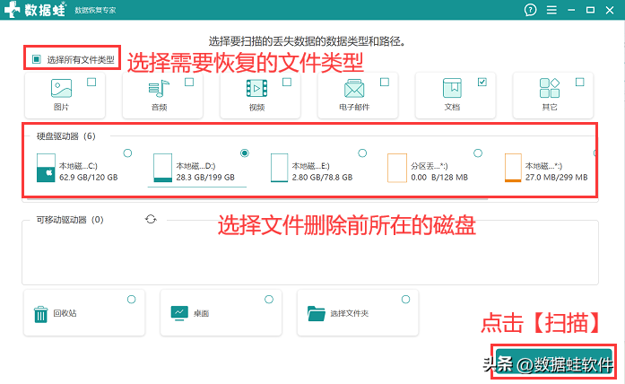Click the 电子邮件 (Email) envelope icon
Screen dimensions: 625x384
point(354,89)
